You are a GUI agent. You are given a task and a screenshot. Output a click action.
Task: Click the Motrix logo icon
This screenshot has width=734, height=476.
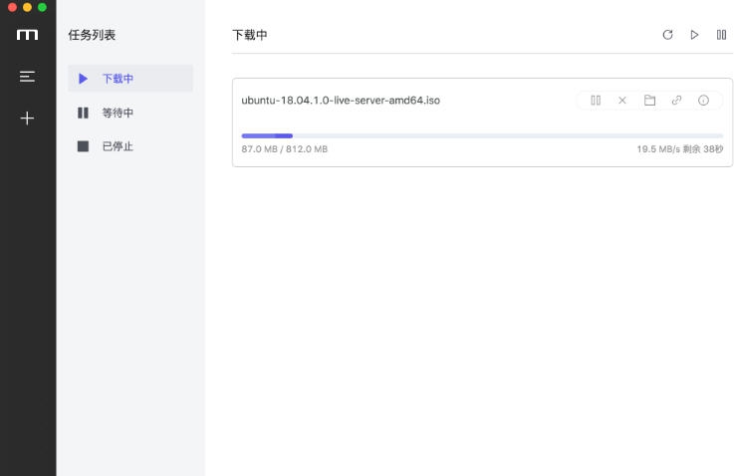coord(27,35)
